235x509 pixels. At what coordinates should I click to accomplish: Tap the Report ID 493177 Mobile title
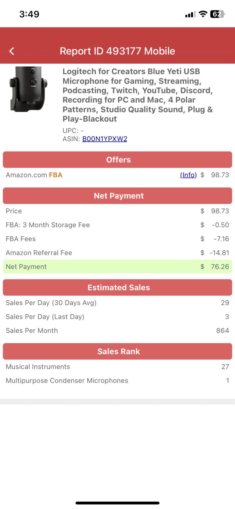point(117,51)
